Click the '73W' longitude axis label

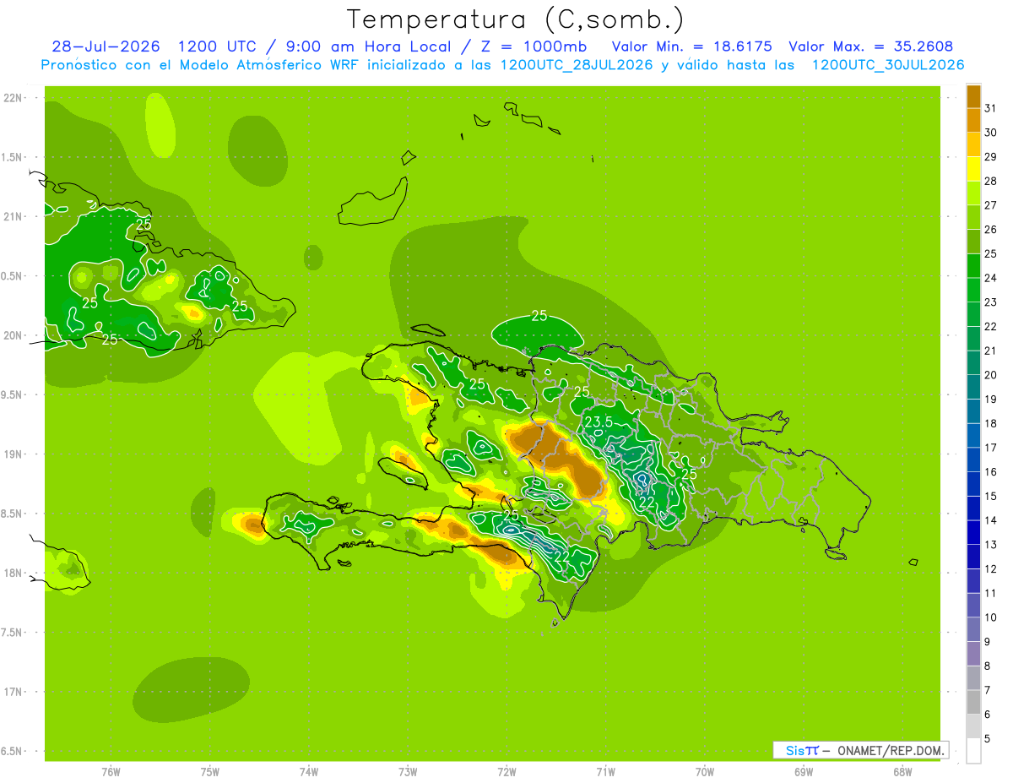pos(408,772)
